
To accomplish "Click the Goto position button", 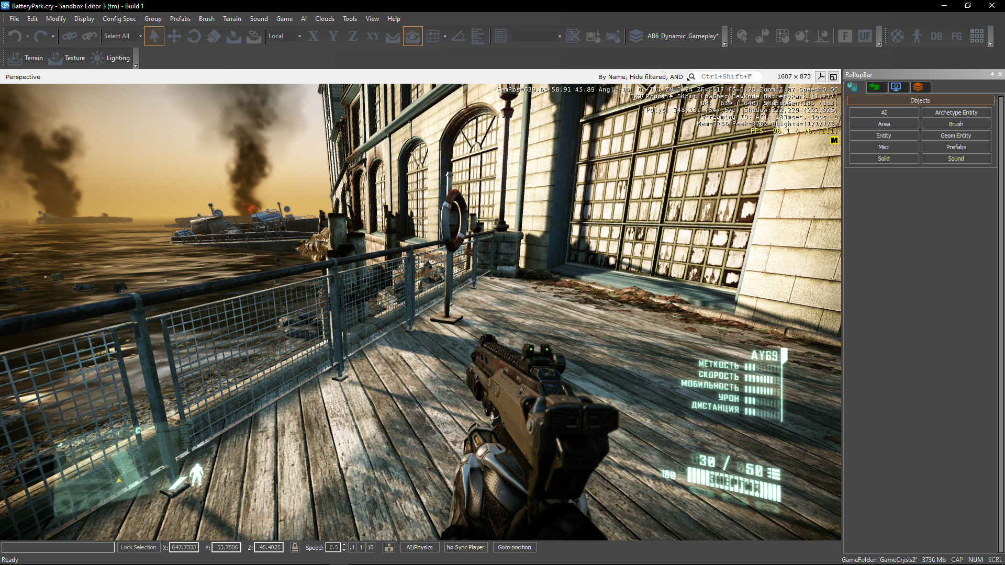I will click(514, 547).
